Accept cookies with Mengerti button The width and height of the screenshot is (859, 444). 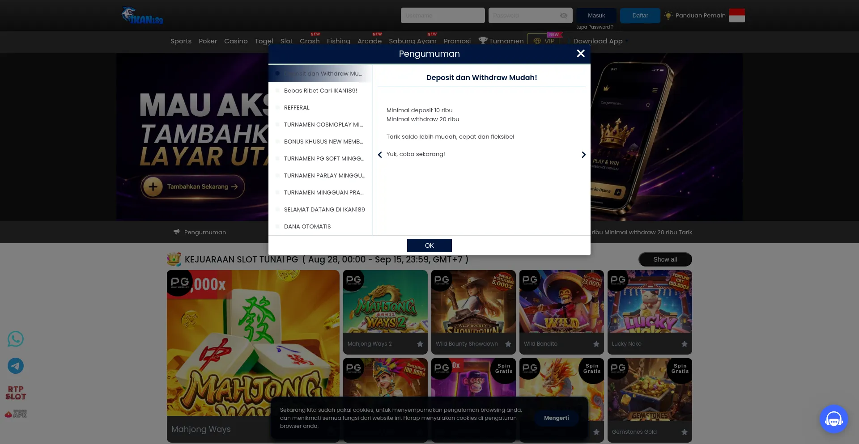click(x=557, y=418)
